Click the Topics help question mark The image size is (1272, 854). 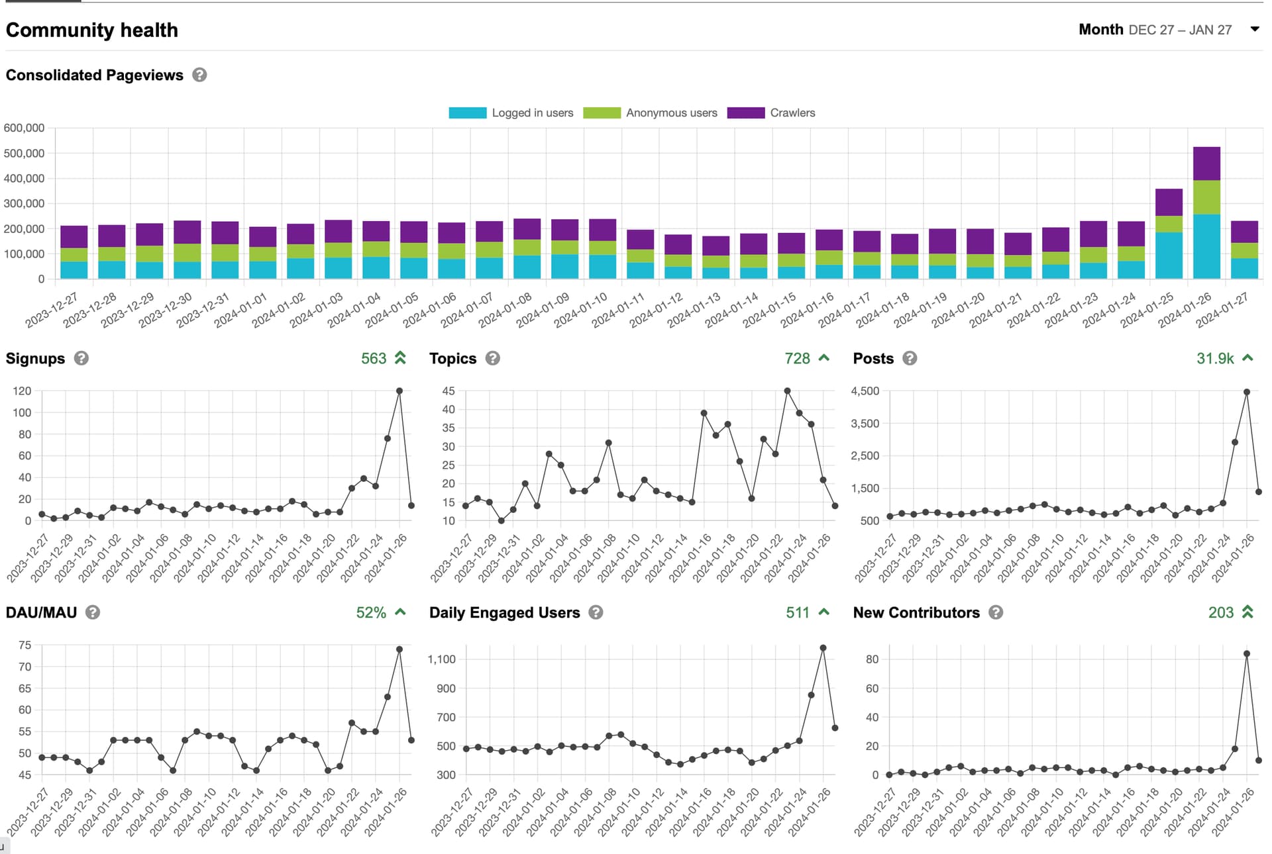coord(492,358)
